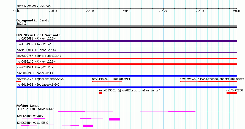
Task: Select the 7912k ruler position label
Action: pos(163,11)
